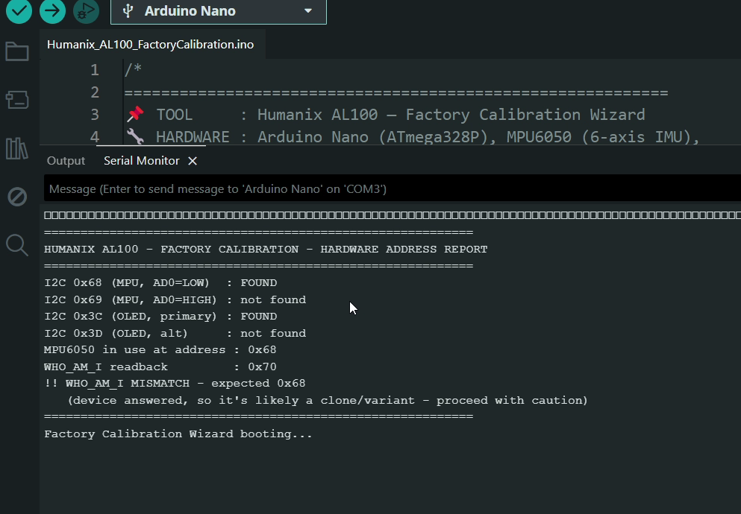Image resolution: width=741 pixels, height=514 pixels.
Task: Click the 'I2C 0x3C (OLED, primary)' line
Action: coord(160,317)
